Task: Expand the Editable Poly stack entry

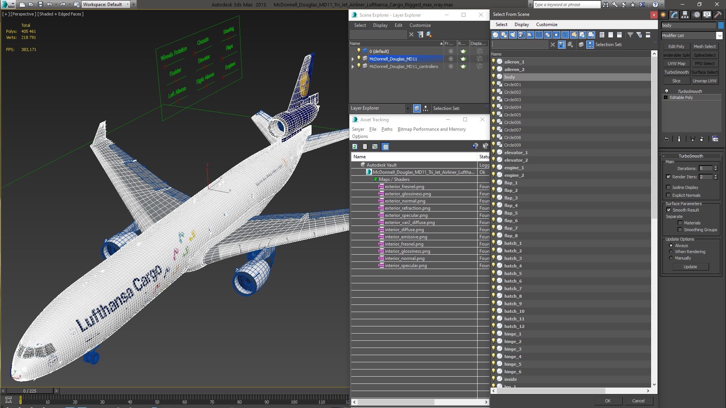Action: tap(666, 97)
